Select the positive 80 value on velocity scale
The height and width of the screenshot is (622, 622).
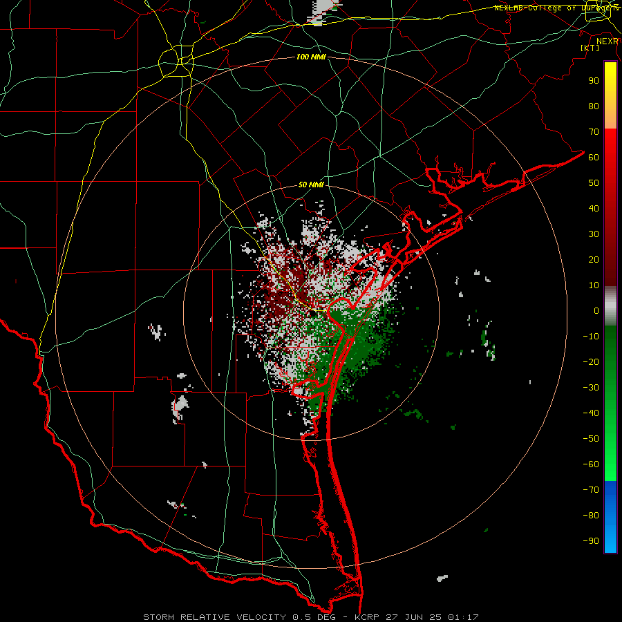(594, 106)
